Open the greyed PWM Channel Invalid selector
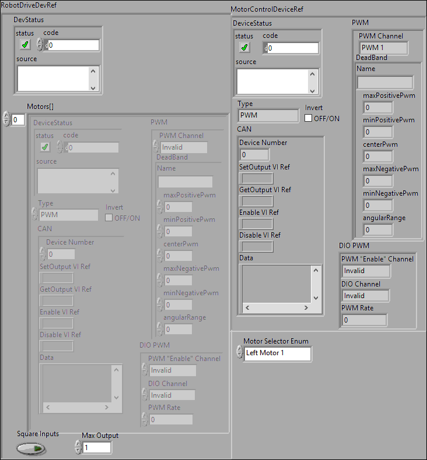This screenshot has width=427, height=460. click(184, 147)
